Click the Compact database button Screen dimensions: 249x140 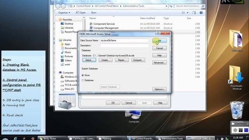138,60
